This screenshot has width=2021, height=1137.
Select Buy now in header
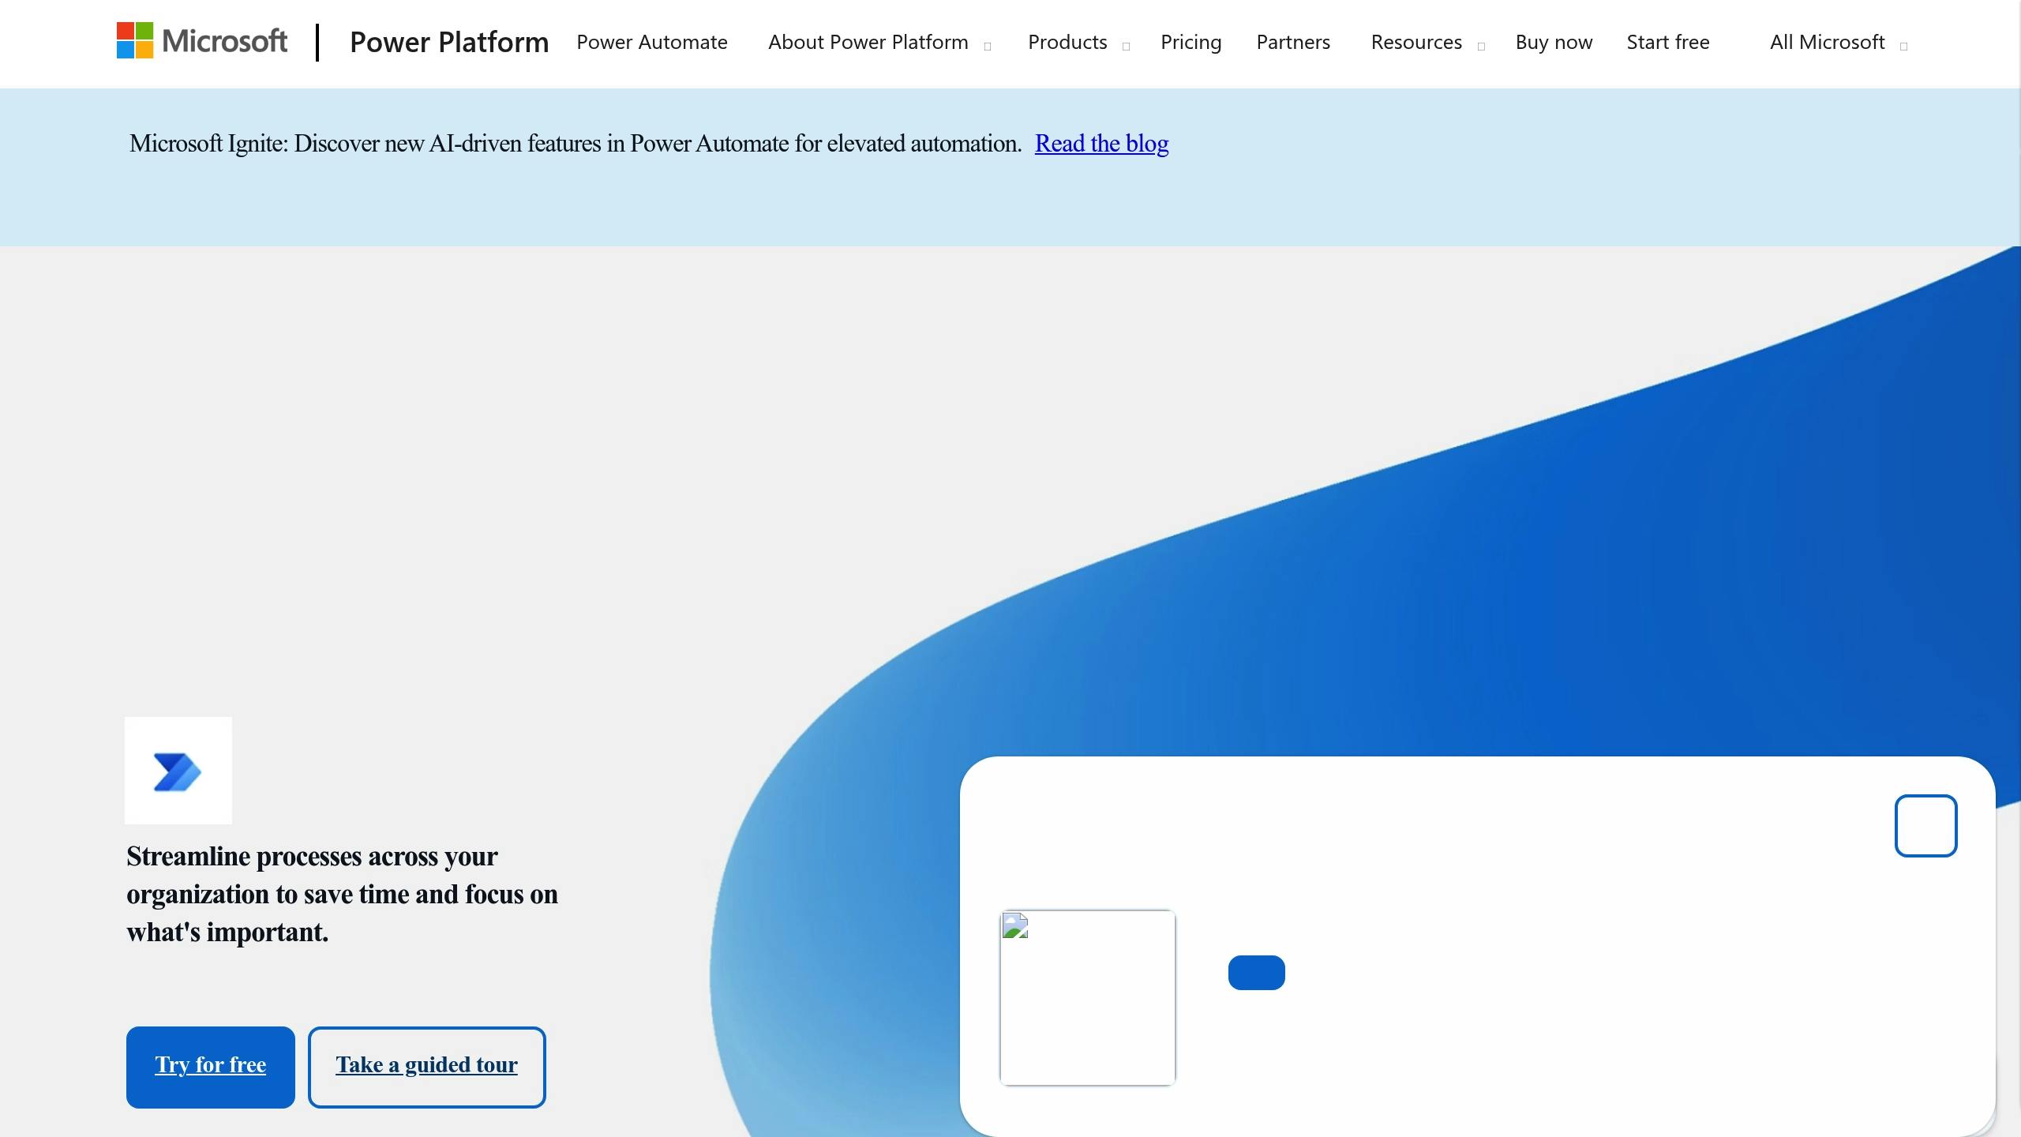[1554, 42]
